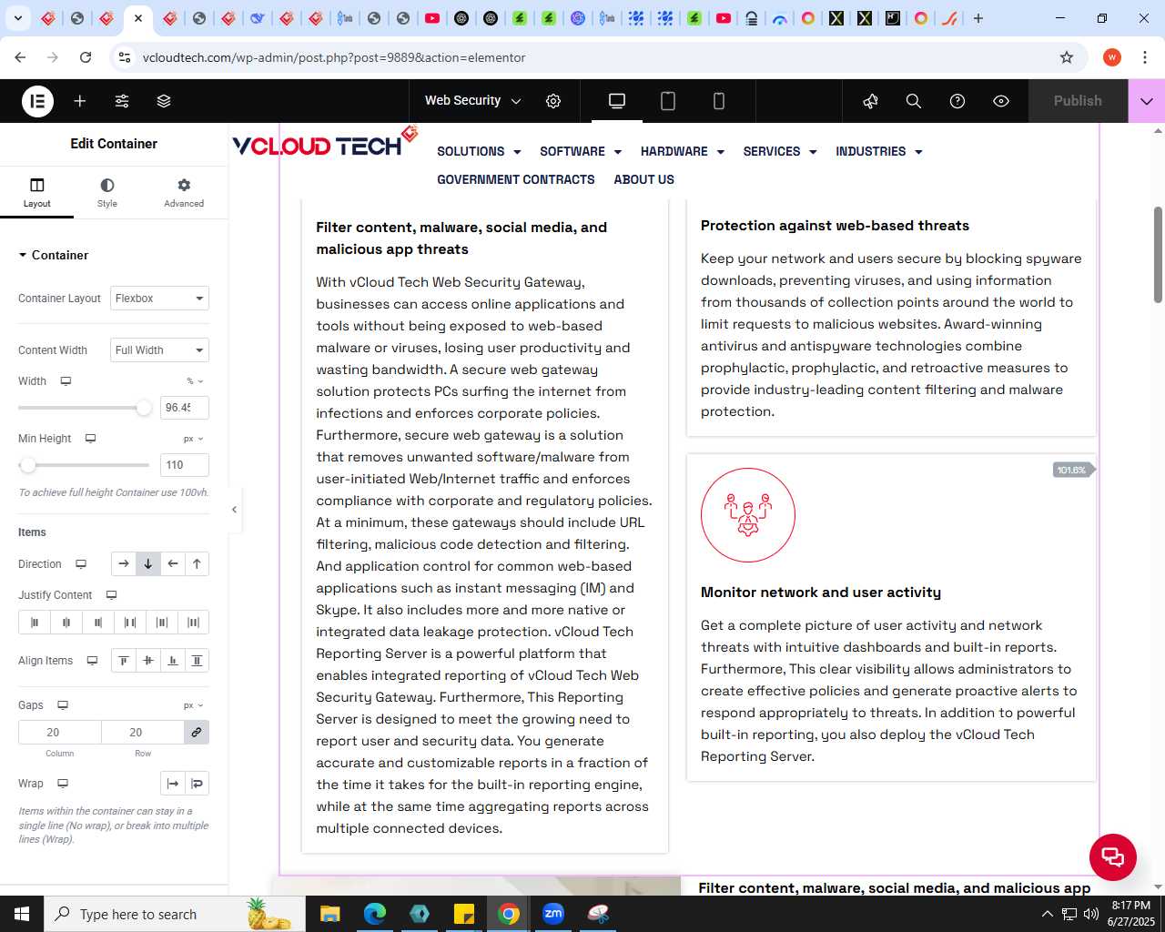The image size is (1165, 932).
Task: Adjust the Width slider handle
Action: [x=144, y=408]
